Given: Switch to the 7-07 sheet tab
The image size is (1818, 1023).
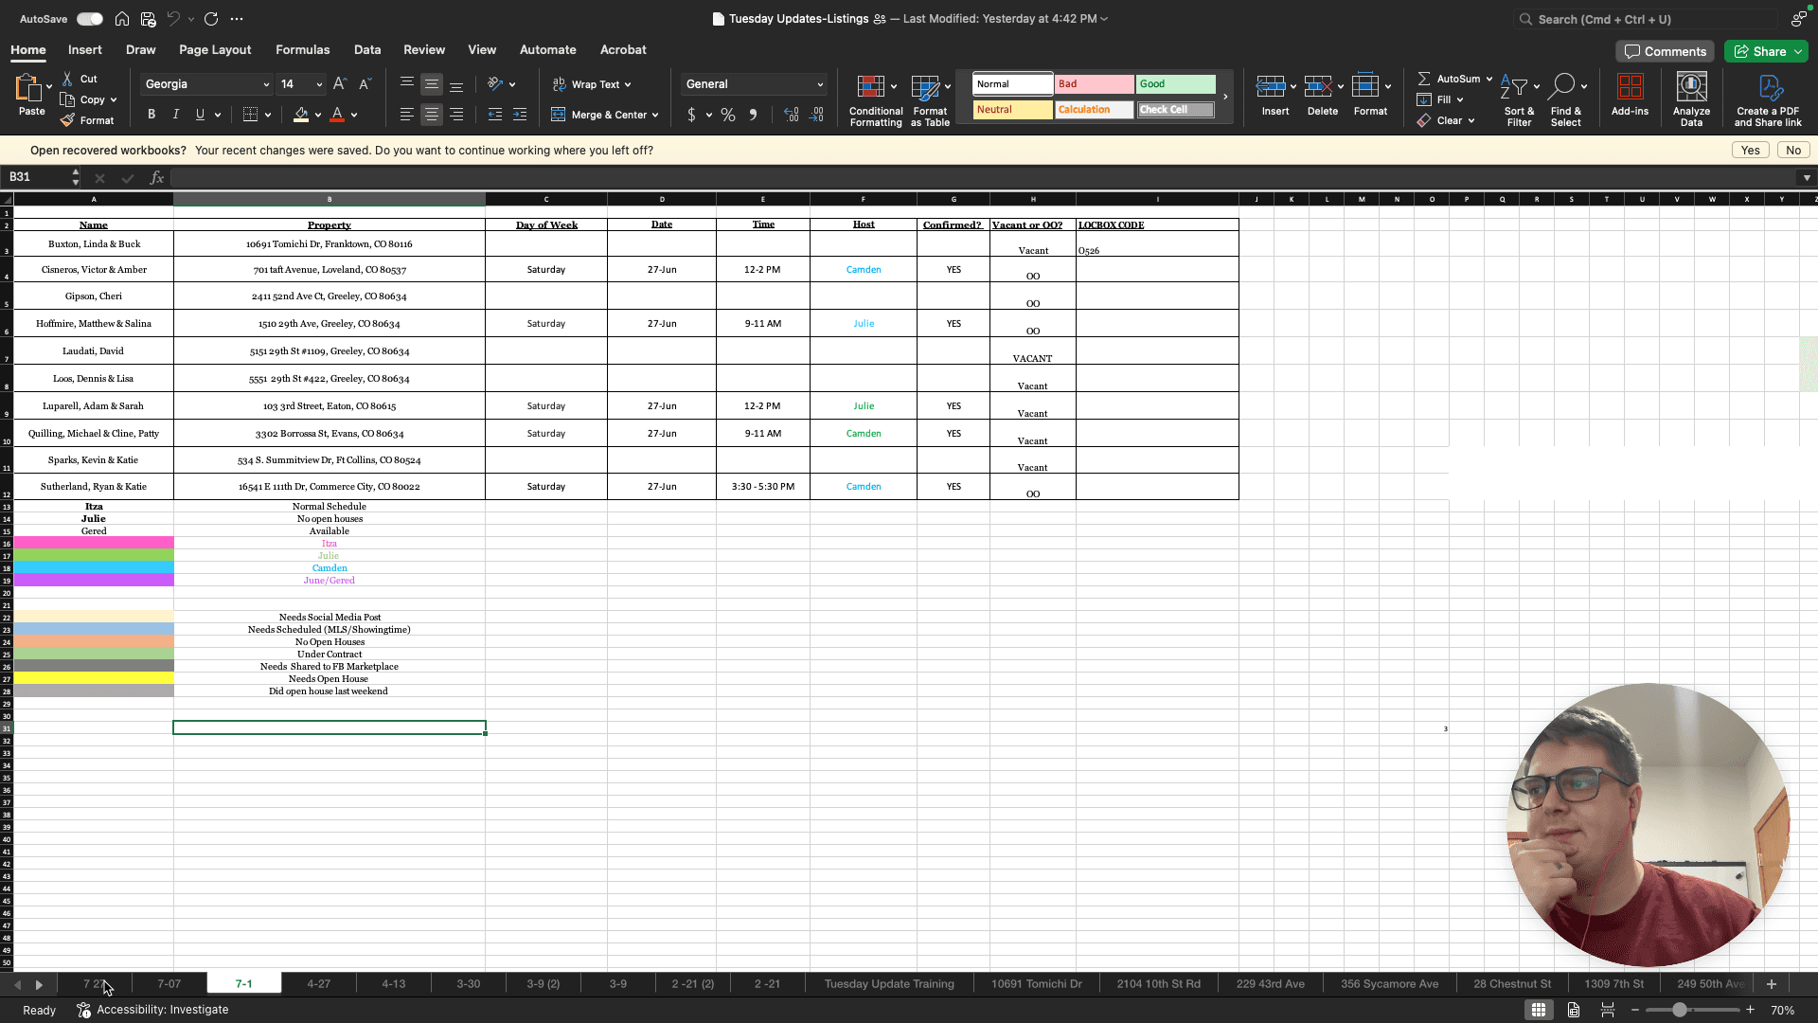Looking at the screenshot, I should pyautogui.click(x=169, y=984).
